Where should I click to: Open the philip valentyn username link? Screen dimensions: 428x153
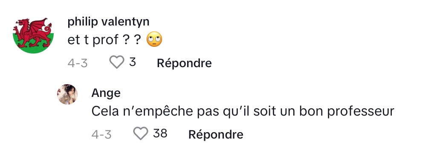(108, 22)
